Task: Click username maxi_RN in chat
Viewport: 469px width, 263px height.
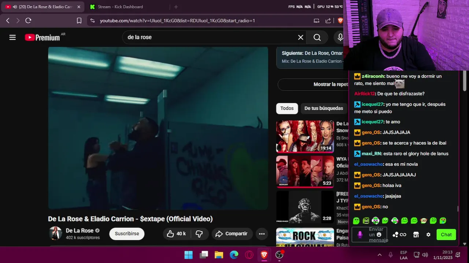Action: 372,154
